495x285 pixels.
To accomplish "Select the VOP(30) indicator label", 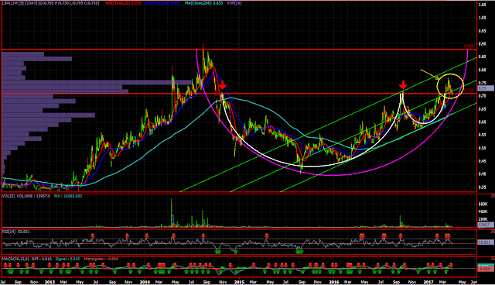I will coord(234,3).
